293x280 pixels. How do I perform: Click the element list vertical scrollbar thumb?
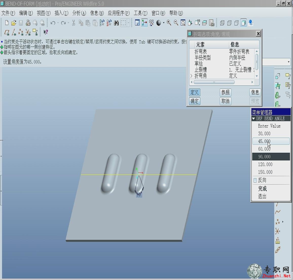(257, 62)
